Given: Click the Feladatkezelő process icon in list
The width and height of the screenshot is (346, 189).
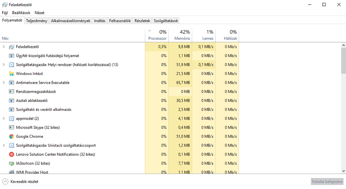Looking at the screenshot, I should click(x=11, y=47).
